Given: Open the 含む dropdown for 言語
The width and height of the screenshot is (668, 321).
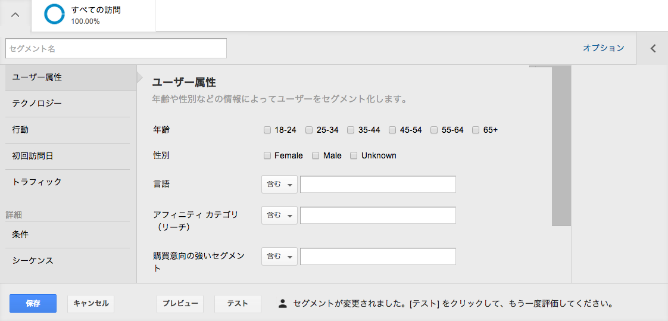Looking at the screenshot, I should coord(279,184).
